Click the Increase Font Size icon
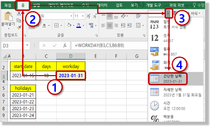211x127 pixels. (88, 16)
